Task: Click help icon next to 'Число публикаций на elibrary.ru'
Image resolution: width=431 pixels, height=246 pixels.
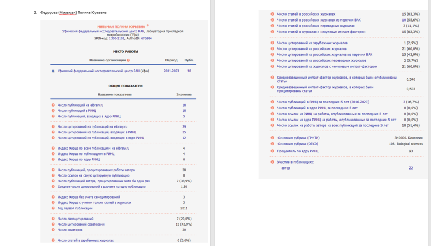Action: tap(53, 105)
